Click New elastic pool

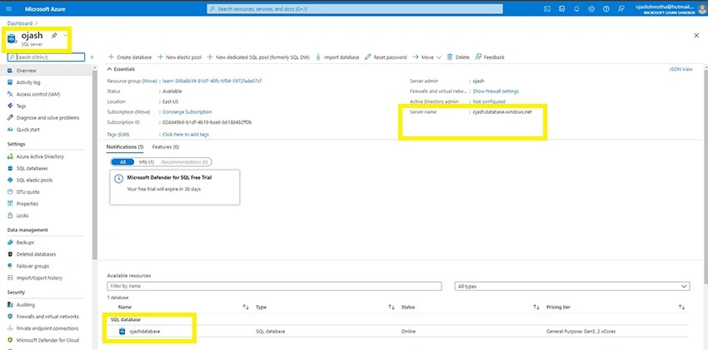tap(179, 57)
